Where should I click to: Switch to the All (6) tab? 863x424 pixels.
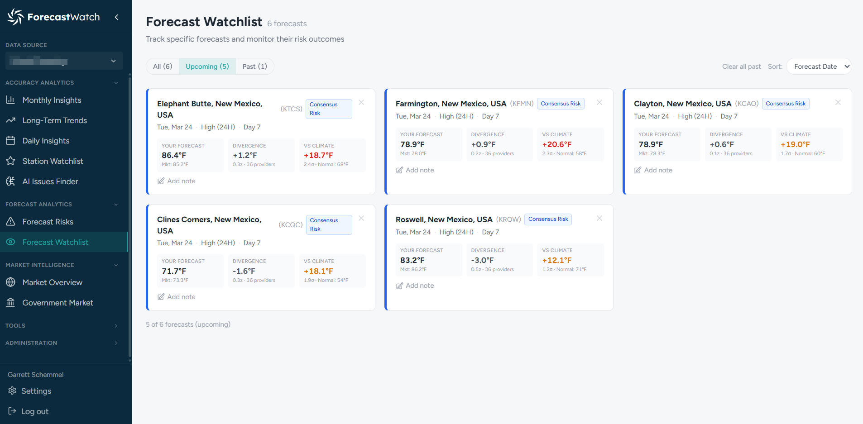(163, 67)
